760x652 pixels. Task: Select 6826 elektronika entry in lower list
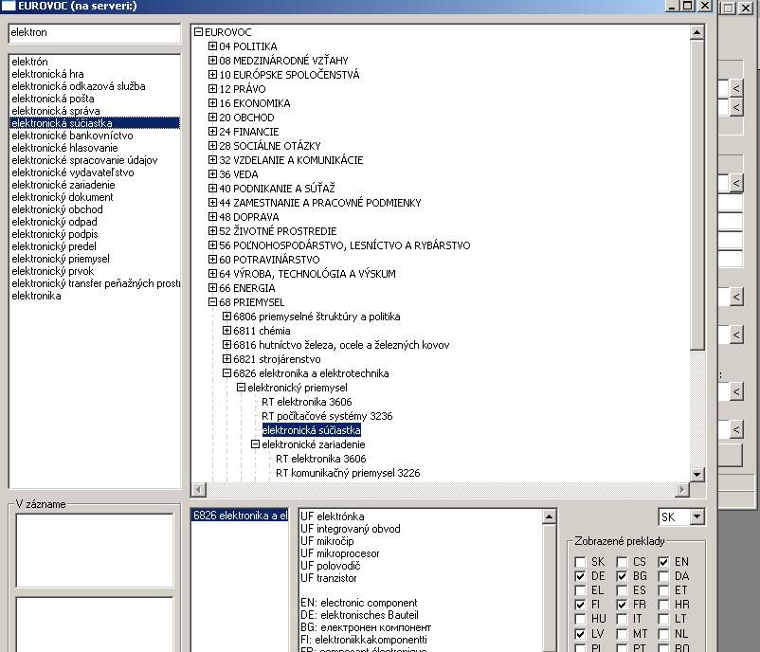pyautogui.click(x=240, y=516)
